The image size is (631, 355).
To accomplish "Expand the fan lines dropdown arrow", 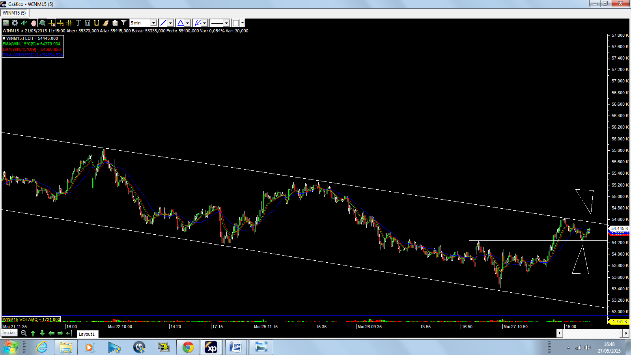I will click(x=205, y=23).
